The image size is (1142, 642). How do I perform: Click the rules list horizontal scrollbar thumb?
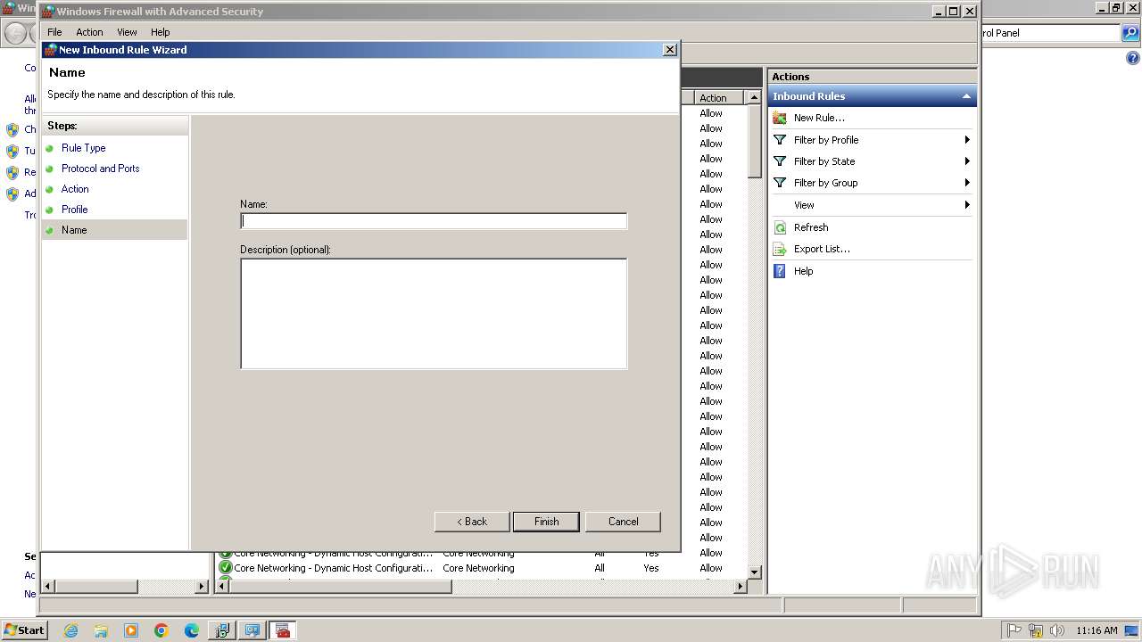pyautogui.click(x=340, y=586)
